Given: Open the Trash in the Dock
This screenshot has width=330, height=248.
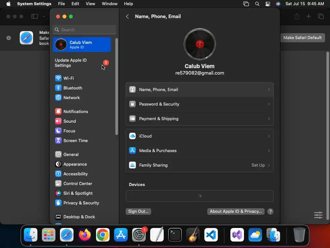Looking at the screenshot, I should [x=299, y=235].
